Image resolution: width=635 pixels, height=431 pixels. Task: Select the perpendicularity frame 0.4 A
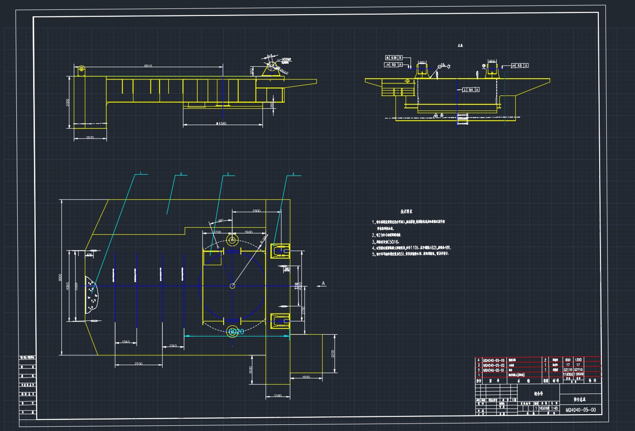click(471, 90)
